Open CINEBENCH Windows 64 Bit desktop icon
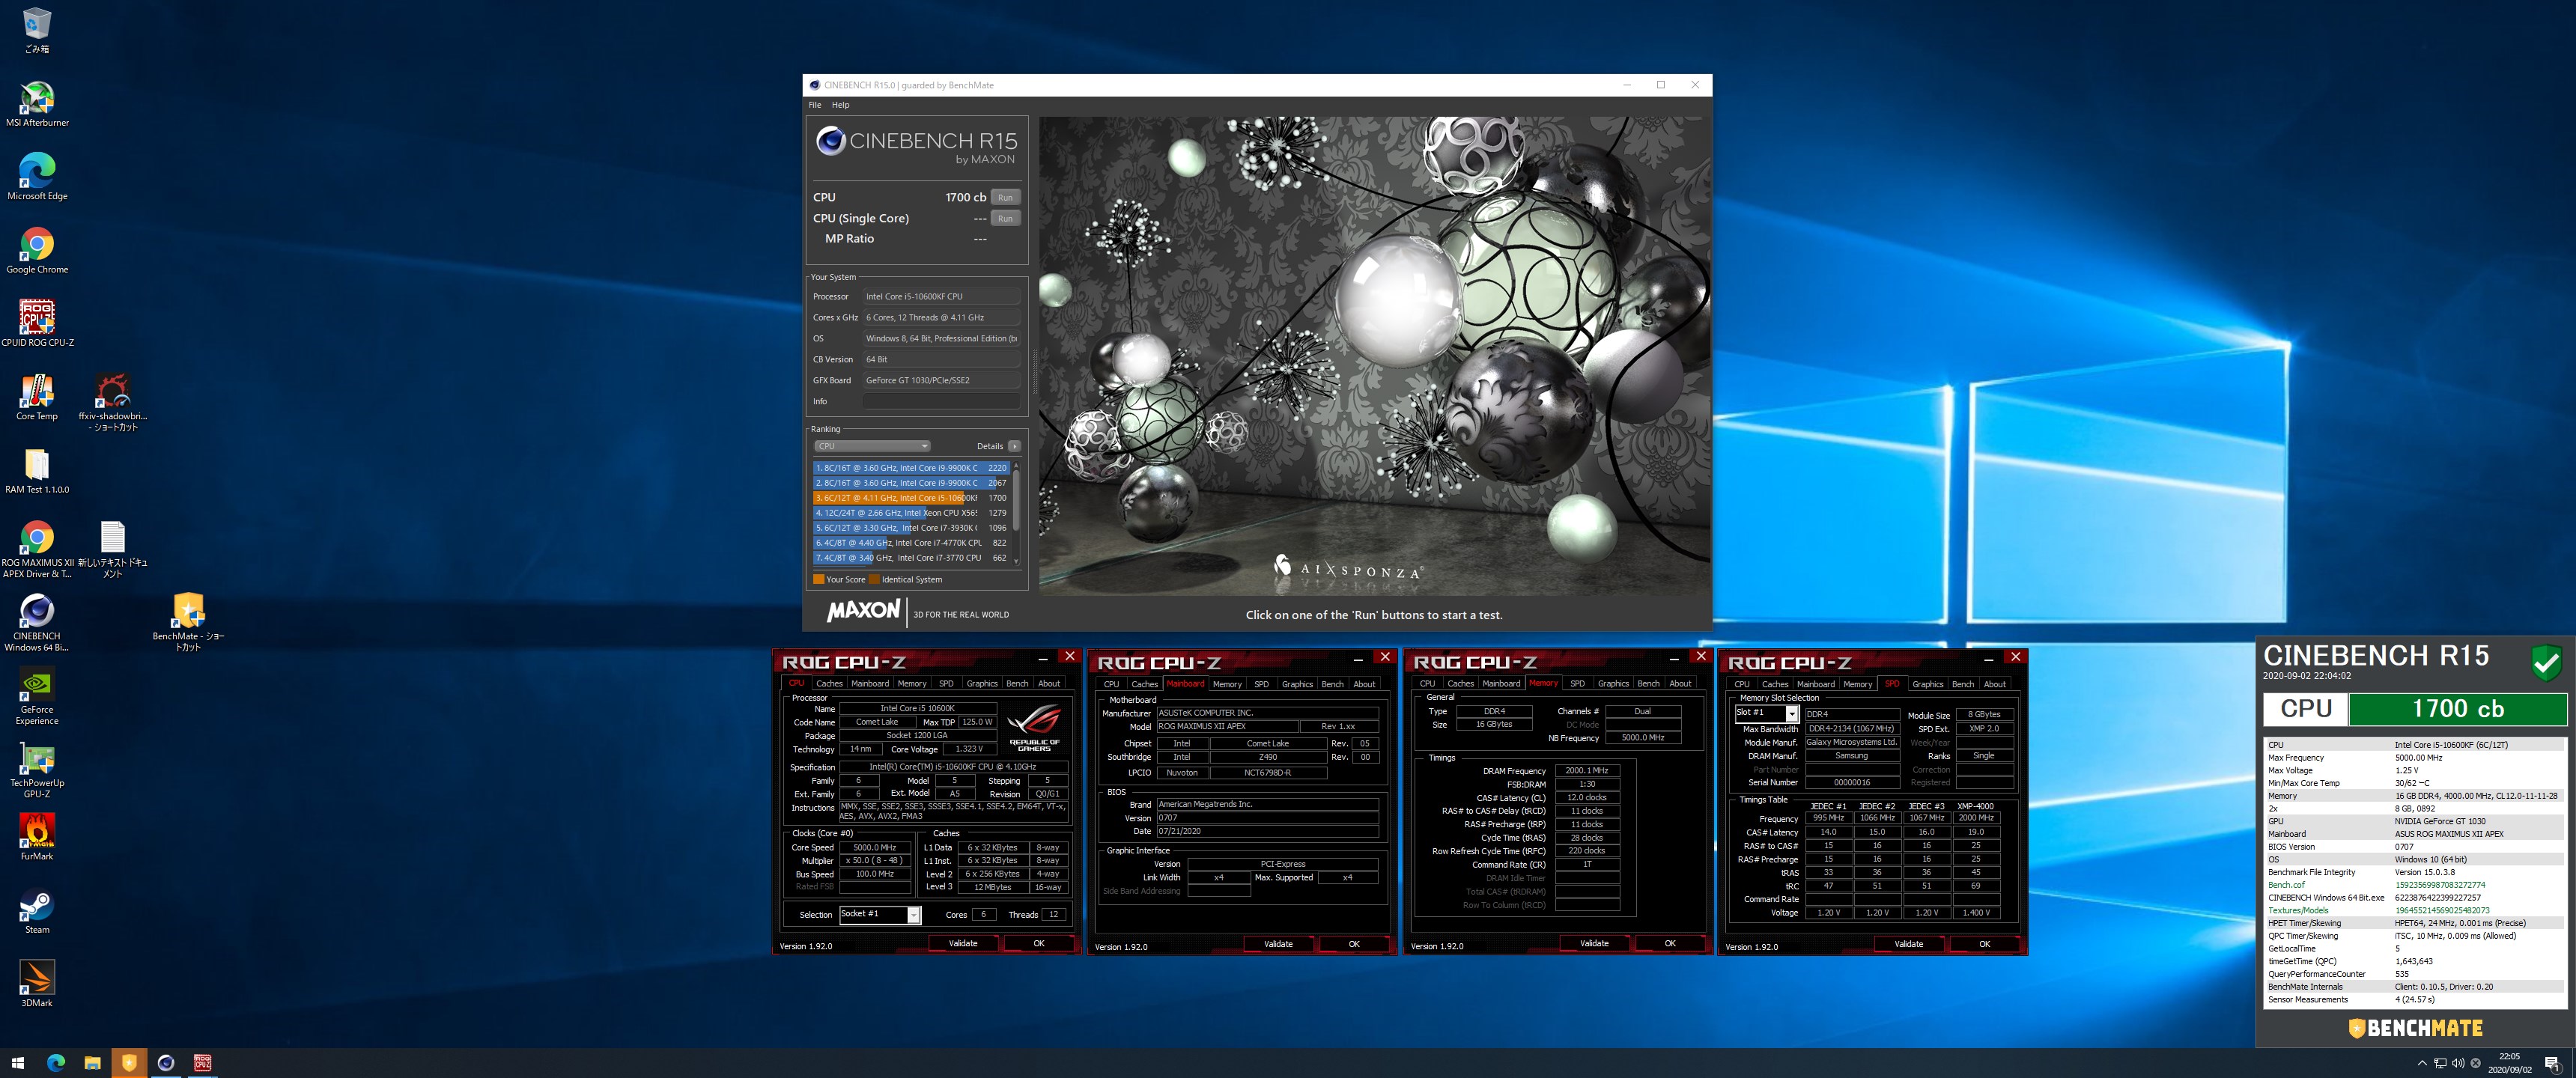 37,622
